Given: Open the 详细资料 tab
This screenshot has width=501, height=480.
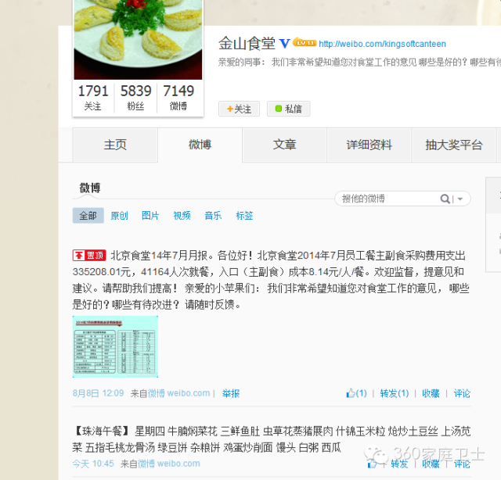Looking at the screenshot, I should coord(369,145).
